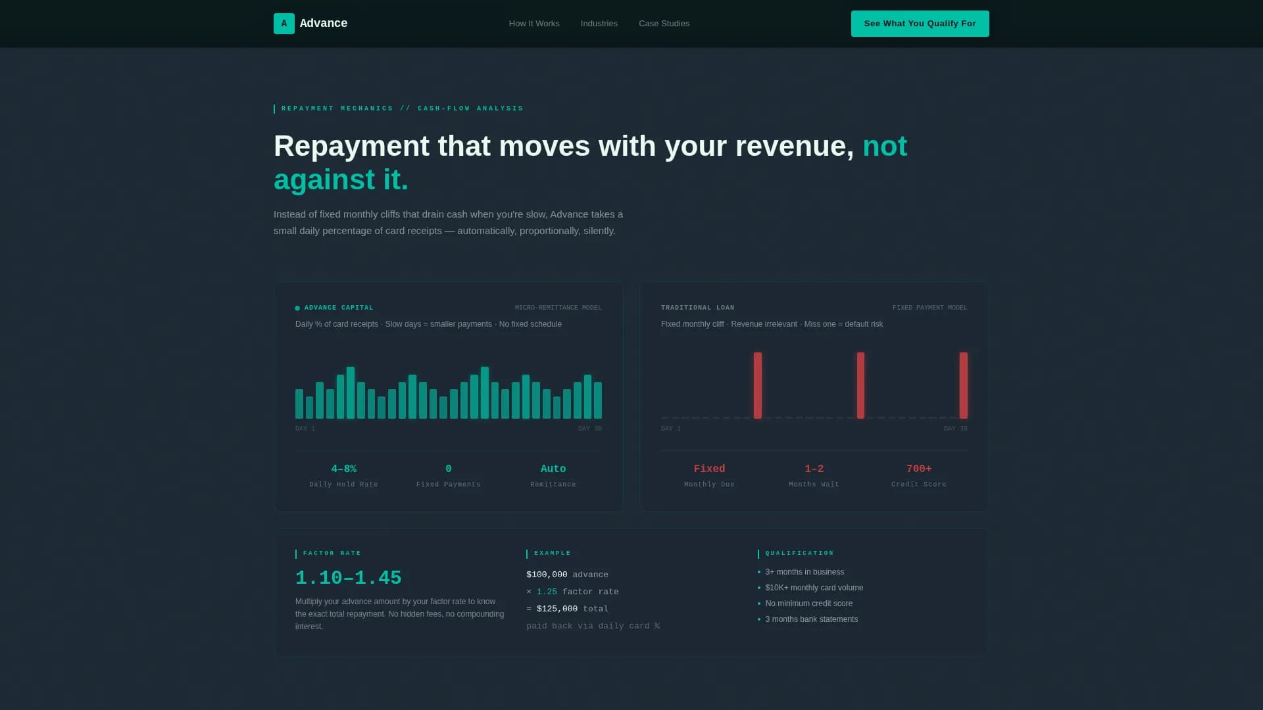1263x710 pixels.
Task: Select the "3+ months in business" qualification item
Action: pos(804,572)
